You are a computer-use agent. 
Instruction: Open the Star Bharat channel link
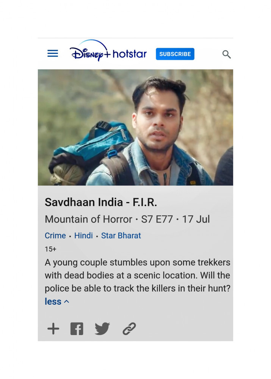pyautogui.click(x=121, y=236)
